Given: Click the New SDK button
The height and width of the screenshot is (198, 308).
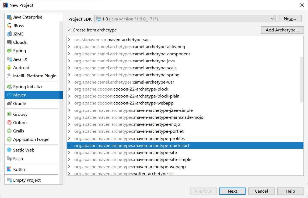Looking at the screenshot, I should [x=289, y=18].
